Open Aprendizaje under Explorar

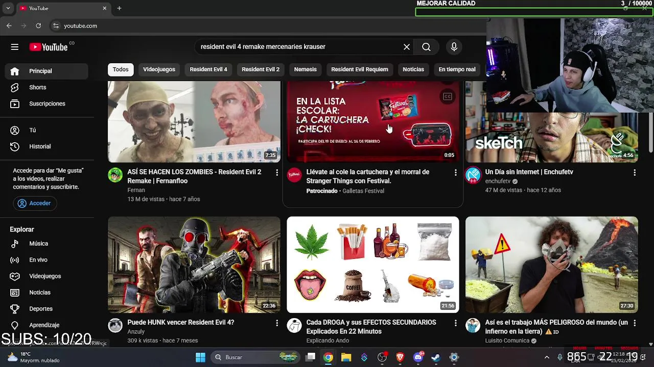coord(47,325)
